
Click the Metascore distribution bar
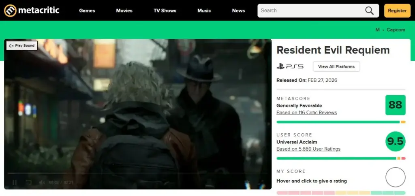tap(341, 122)
